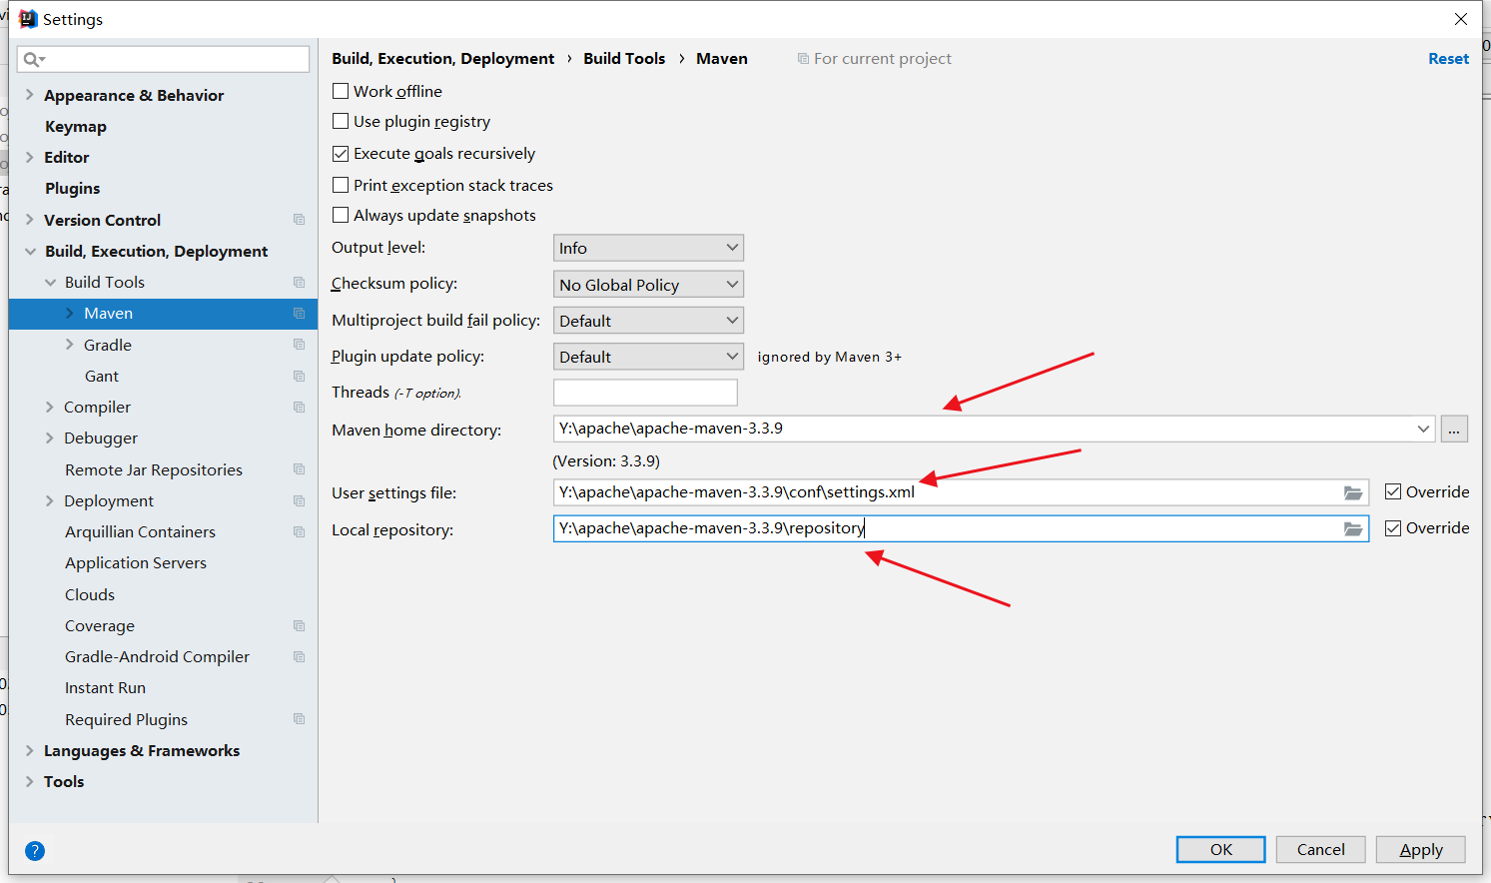
Task: Click the Build Tools breadcrumb
Action: (624, 59)
